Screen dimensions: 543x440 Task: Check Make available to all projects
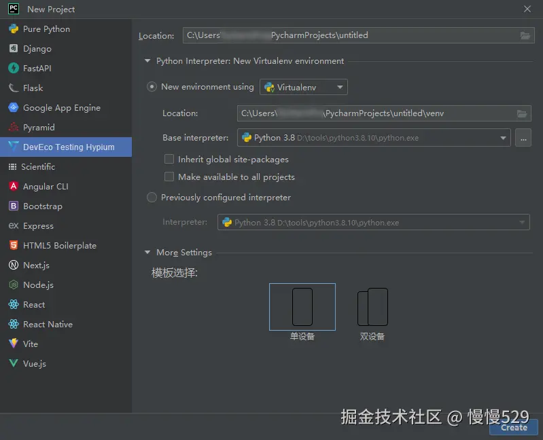click(169, 177)
